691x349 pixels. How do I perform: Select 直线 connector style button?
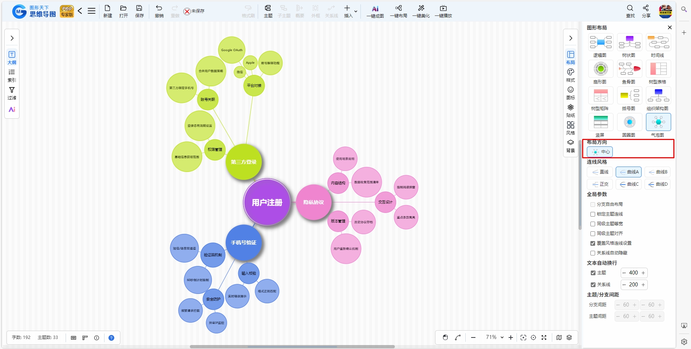click(600, 172)
